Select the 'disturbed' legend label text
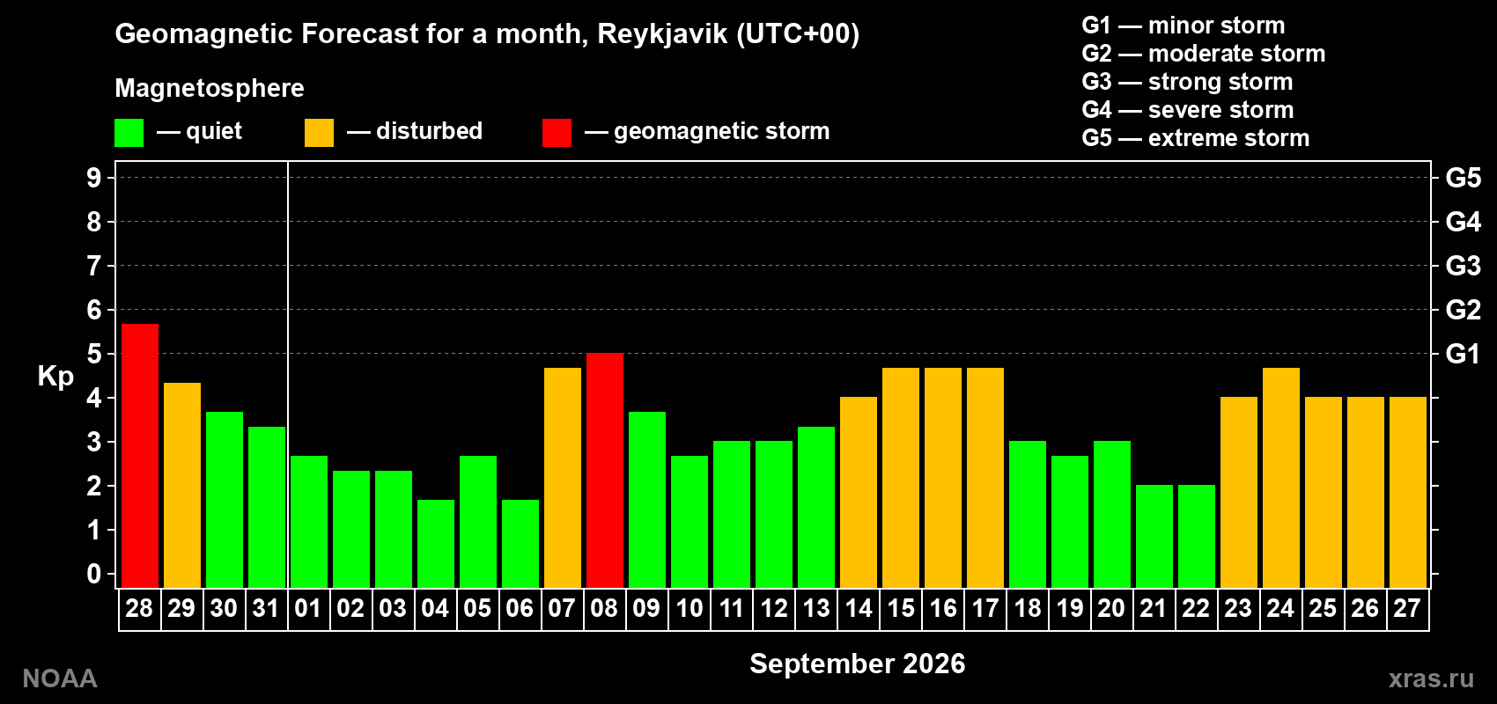 pos(429,131)
